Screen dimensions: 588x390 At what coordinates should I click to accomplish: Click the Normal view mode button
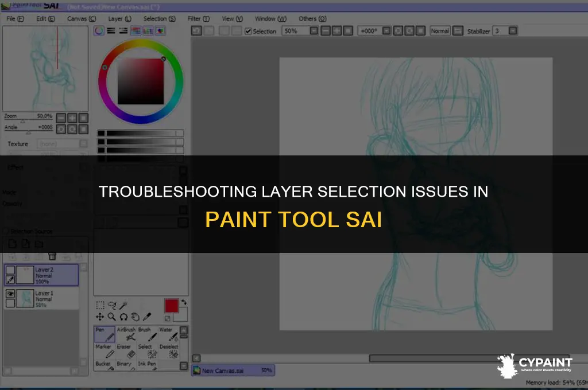(x=440, y=31)
